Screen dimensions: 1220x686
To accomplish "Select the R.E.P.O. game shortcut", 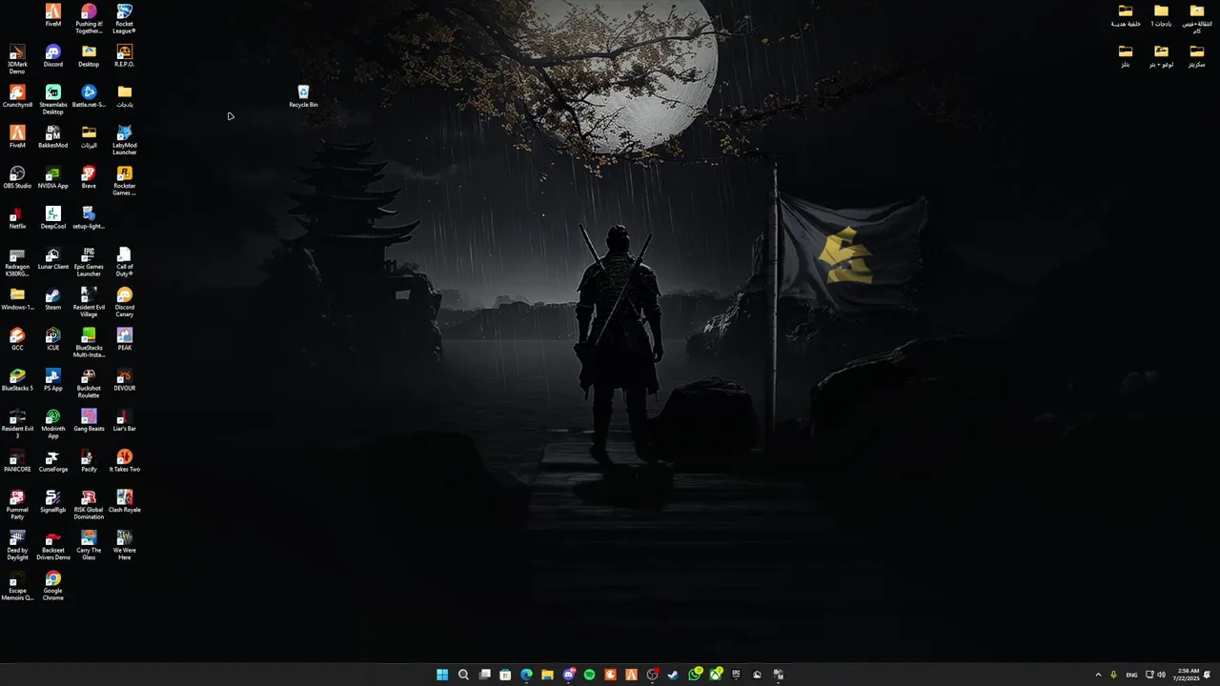I will 124,55.
